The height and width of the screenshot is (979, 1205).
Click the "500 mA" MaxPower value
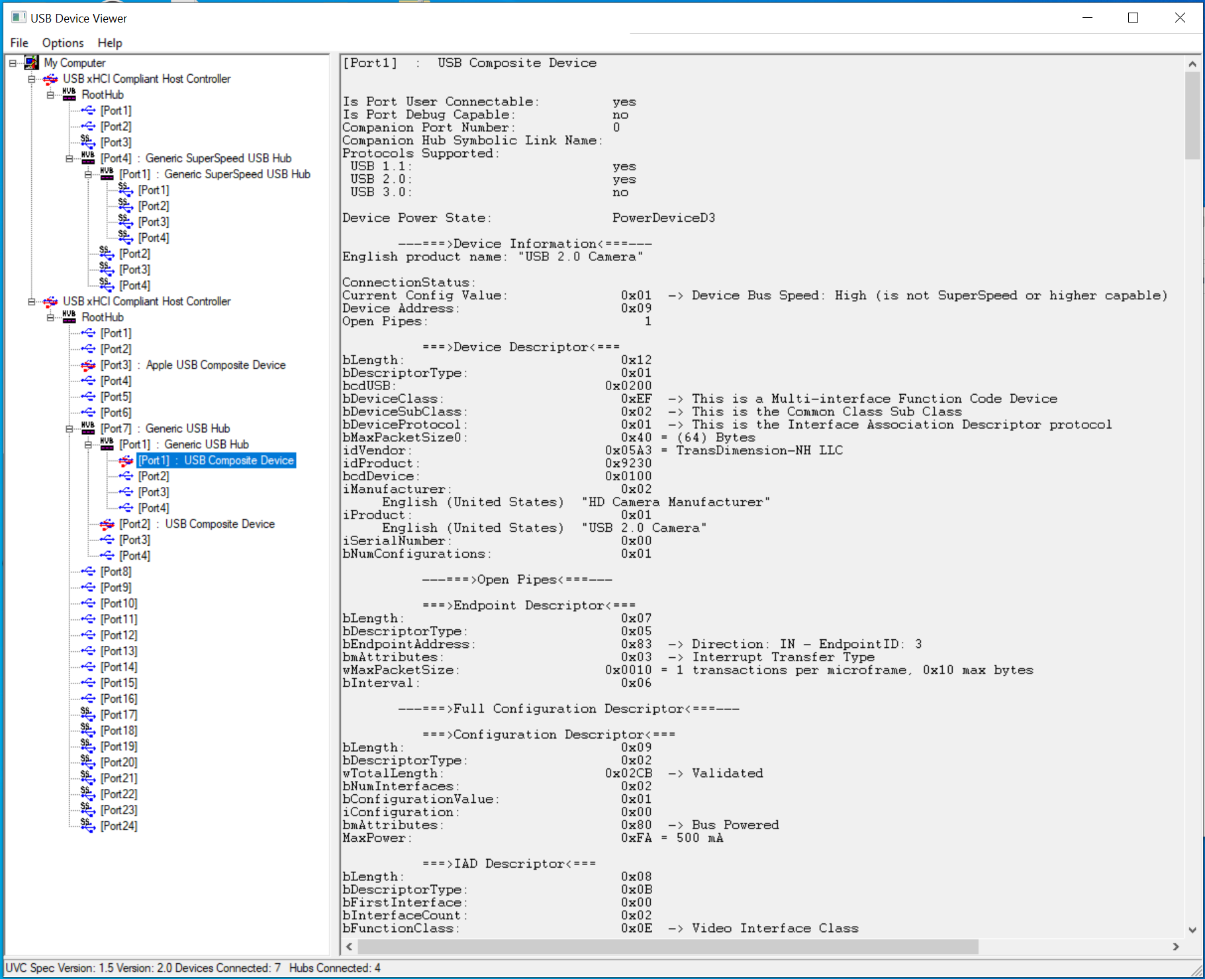pos(700,838)
